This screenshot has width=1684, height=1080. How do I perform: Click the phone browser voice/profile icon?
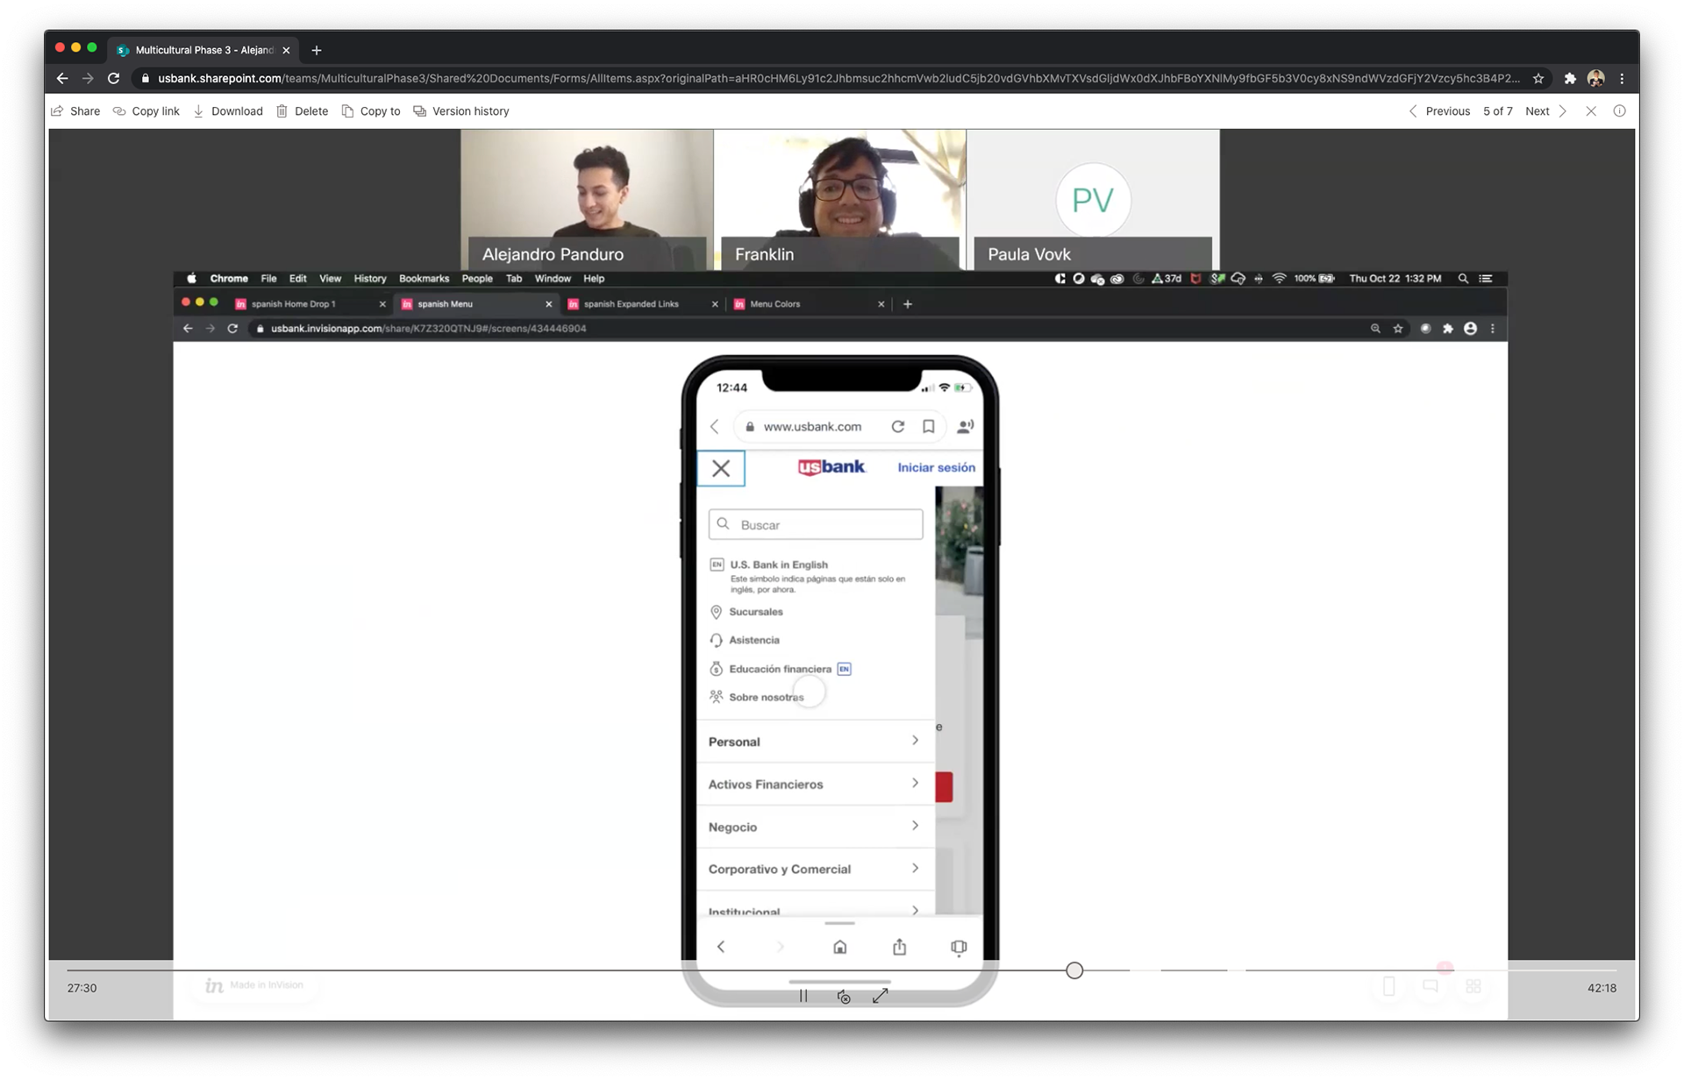click(965, 427)
